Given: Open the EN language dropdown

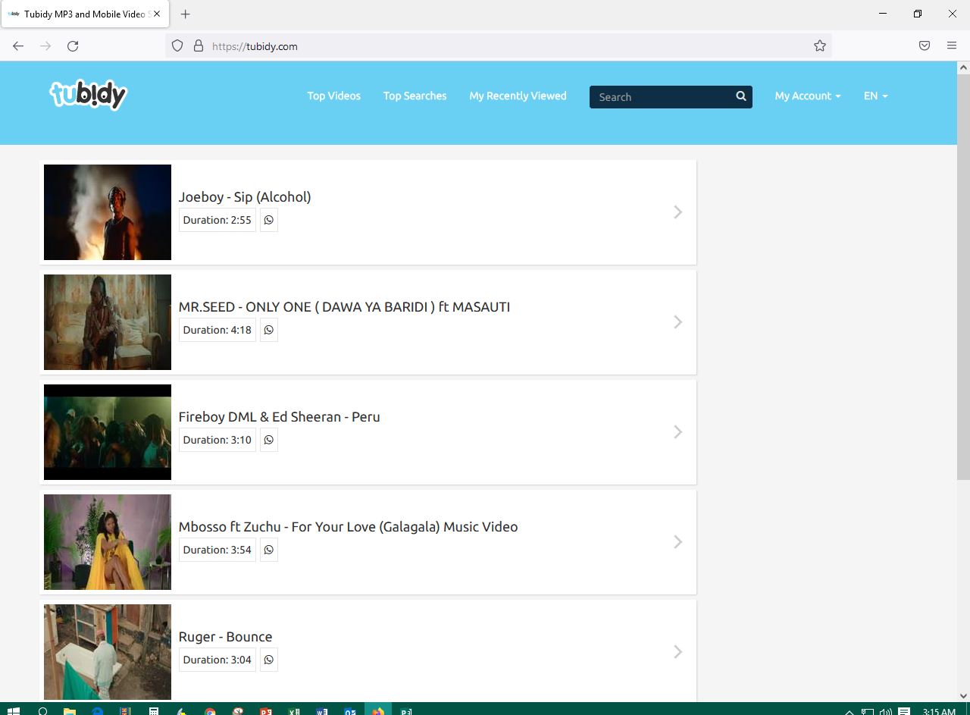Looking at the screenshot, I should (875, 96).
